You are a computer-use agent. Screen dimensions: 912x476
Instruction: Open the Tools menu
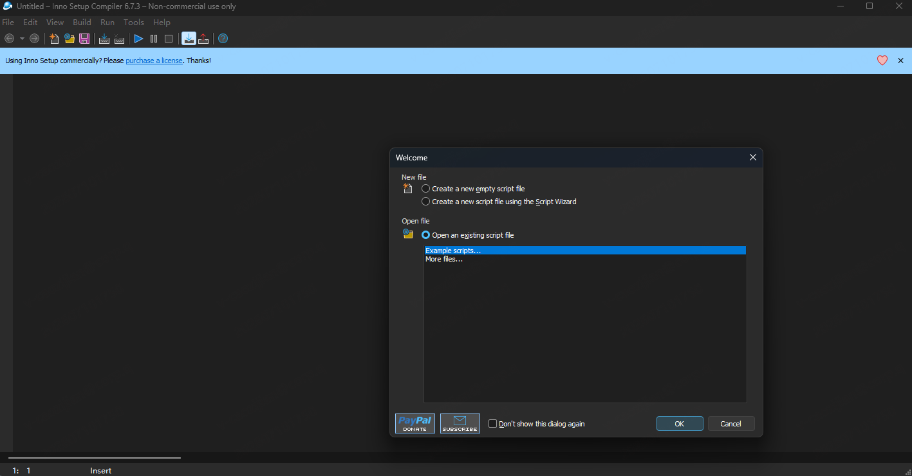click(134, 23)
